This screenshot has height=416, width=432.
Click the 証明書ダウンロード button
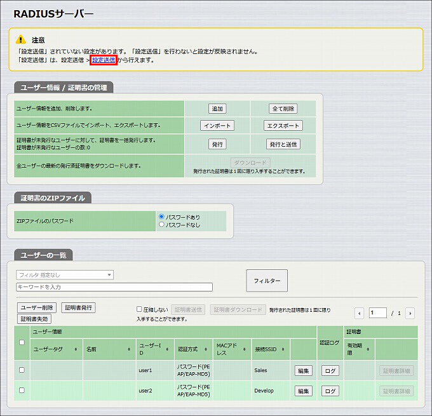tap(238, 310)
